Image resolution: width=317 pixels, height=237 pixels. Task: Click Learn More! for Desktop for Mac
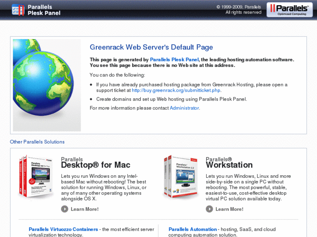click(85, 209)
